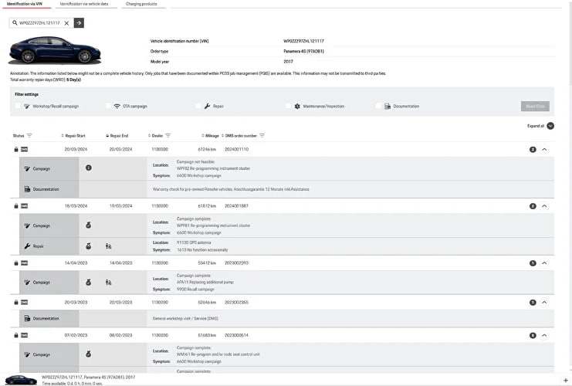The width and height of the screenshot is (572, 386).
Task: Open the Dealer column filter icon
Action: (x=168, y=136)
